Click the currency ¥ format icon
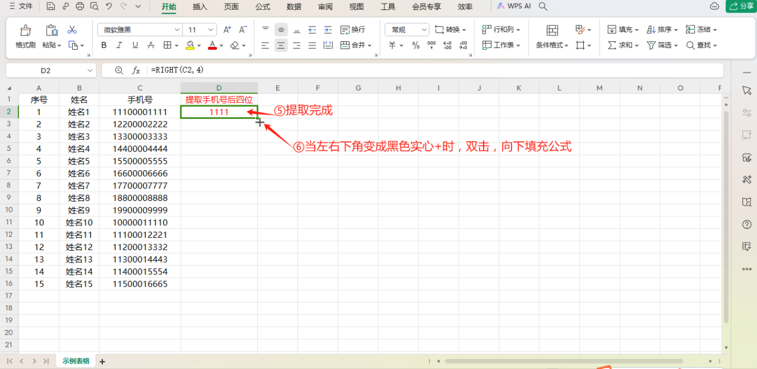 tap(392, 45)
